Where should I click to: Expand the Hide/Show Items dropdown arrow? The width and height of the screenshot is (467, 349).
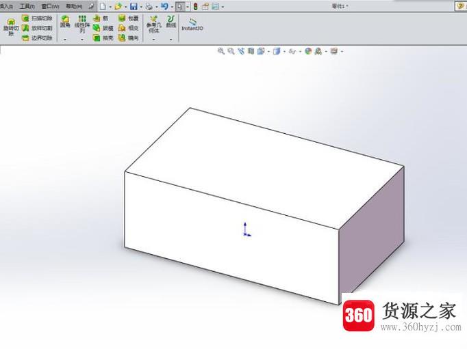[x=300, y=52]
